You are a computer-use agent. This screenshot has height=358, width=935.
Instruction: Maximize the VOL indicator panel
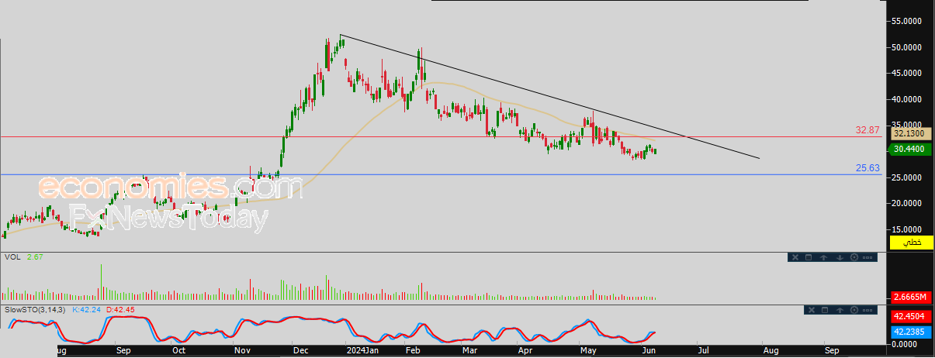tap(809, 257)
